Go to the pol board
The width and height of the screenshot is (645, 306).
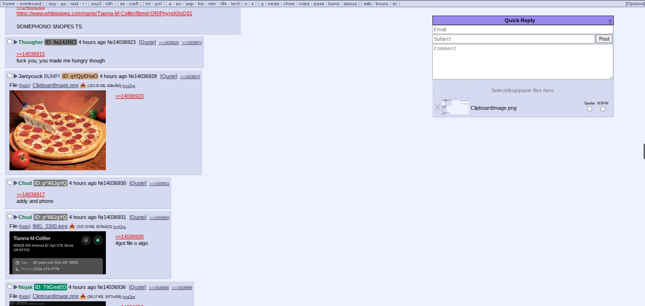click(158, 4)
